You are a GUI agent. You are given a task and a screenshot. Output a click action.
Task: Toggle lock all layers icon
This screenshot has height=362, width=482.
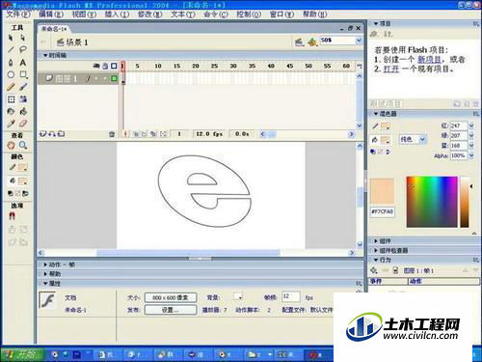(x=105, y=66)
